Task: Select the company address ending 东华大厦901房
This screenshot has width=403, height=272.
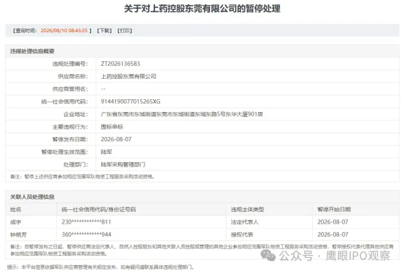Action: (x=182, y=114)
